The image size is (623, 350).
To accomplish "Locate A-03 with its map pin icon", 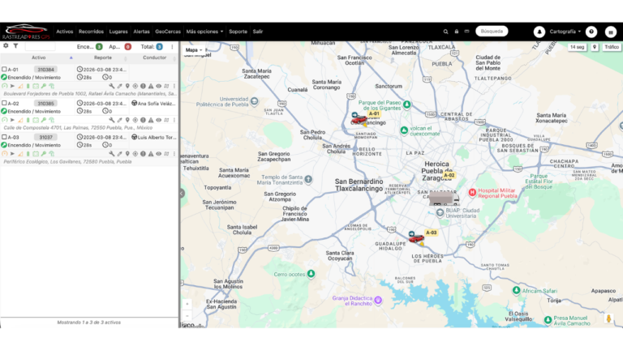I will (x=127, y=154).
